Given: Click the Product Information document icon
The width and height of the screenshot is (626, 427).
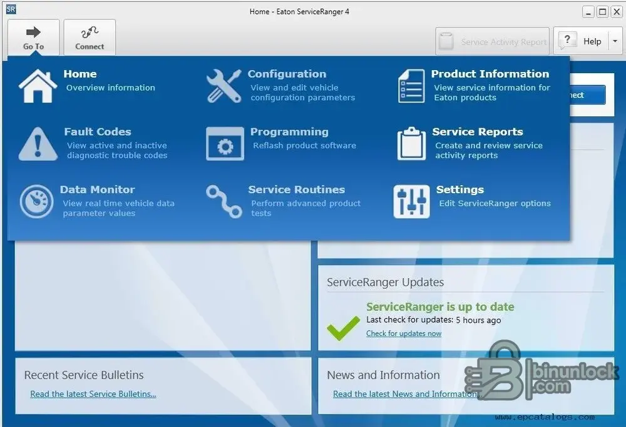Looking at the screenshot, I should pyautogui.click(x=411, y=86).
